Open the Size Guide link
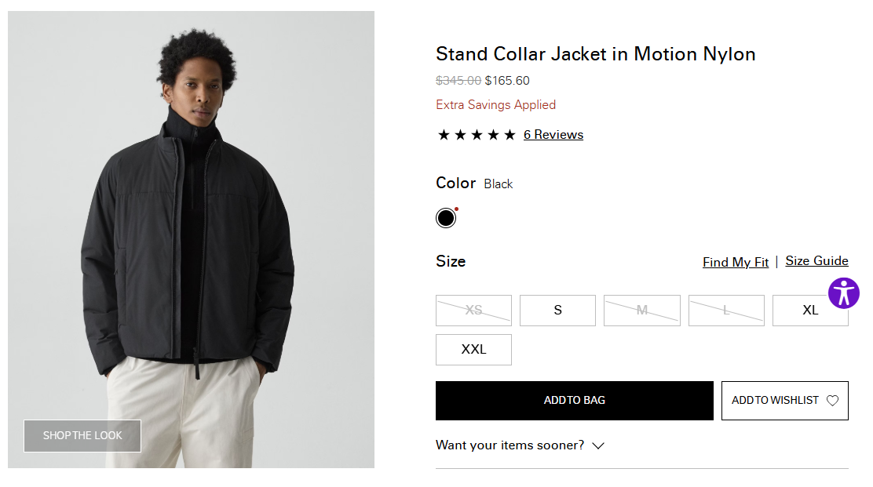 tap(816, 261)
